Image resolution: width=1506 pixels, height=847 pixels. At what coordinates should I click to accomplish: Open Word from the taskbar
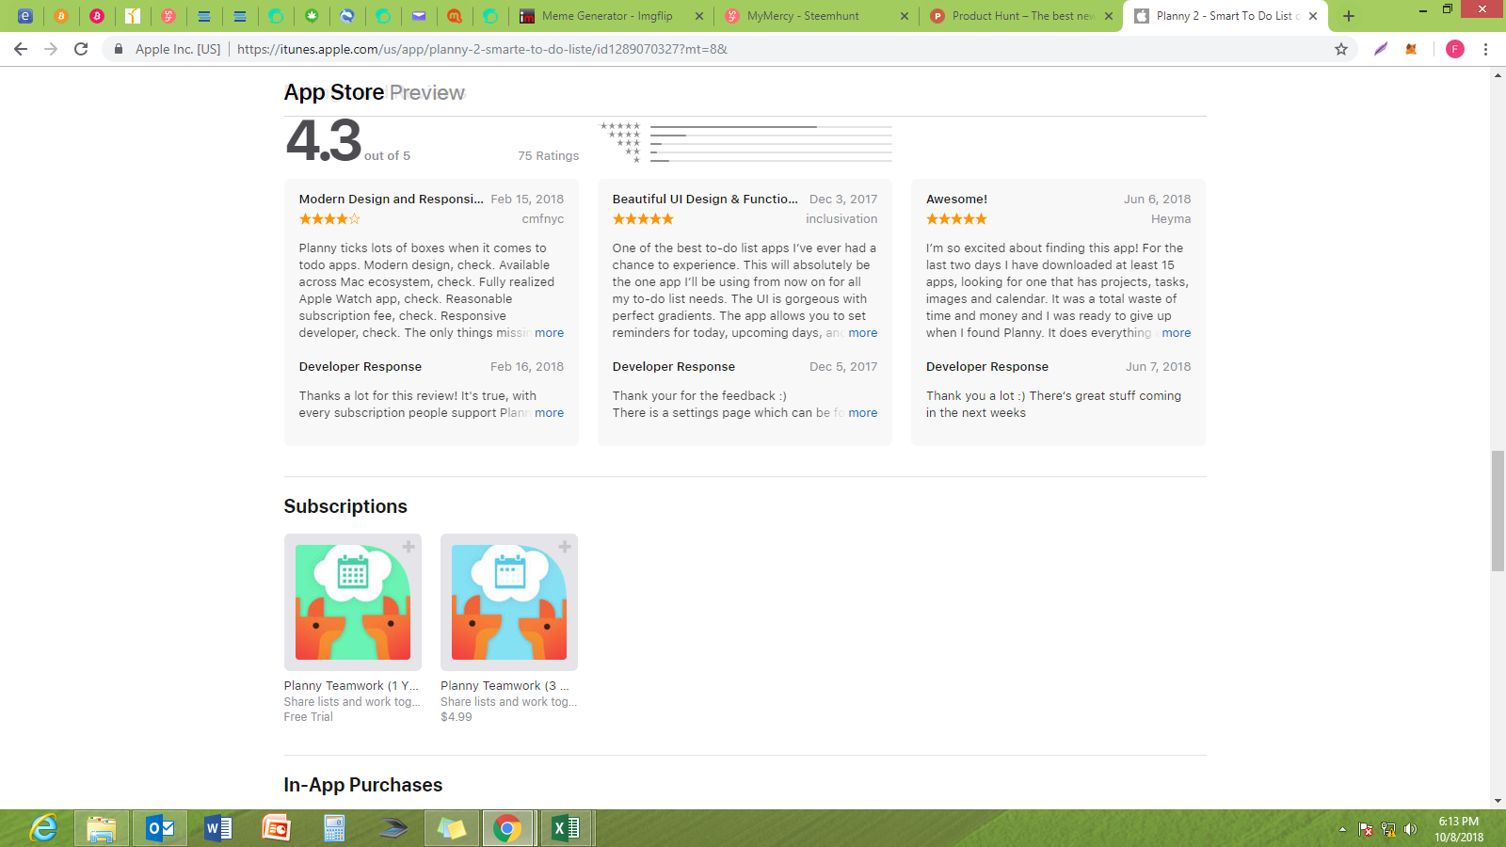tap(218, 828)
